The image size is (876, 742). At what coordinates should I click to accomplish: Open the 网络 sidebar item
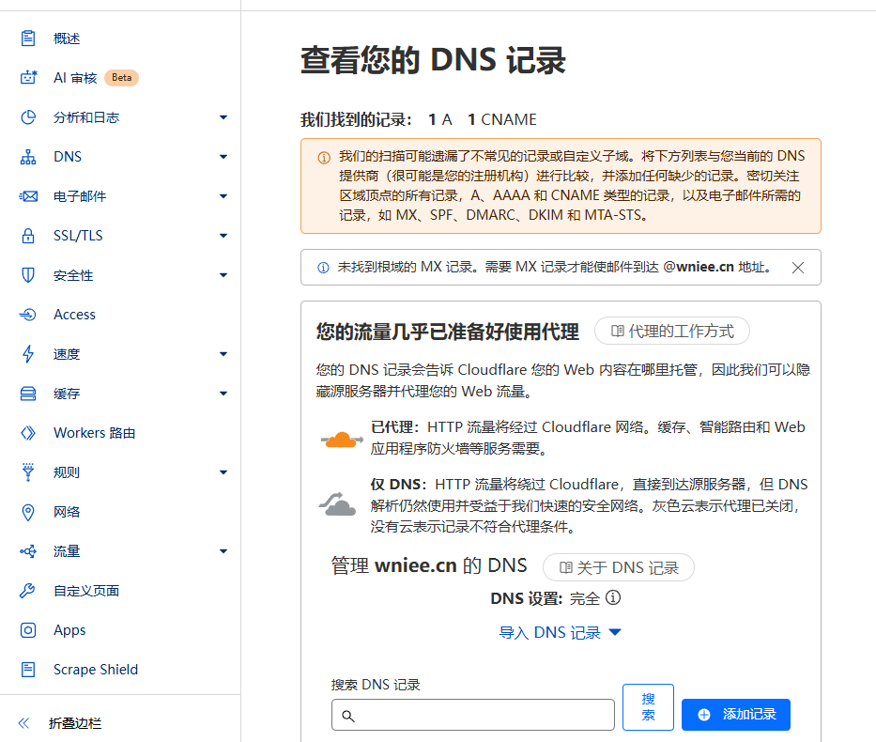[x=67, y=512]
